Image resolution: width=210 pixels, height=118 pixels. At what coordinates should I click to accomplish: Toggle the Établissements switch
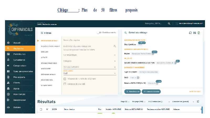click(x=99, y=33)
